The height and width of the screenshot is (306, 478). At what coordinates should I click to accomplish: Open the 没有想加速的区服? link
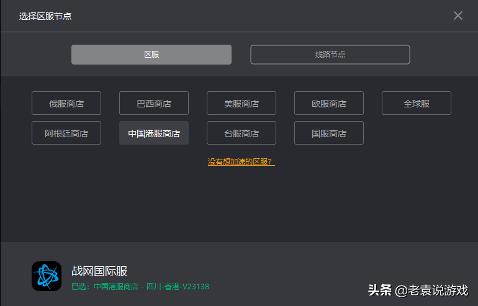241,162
